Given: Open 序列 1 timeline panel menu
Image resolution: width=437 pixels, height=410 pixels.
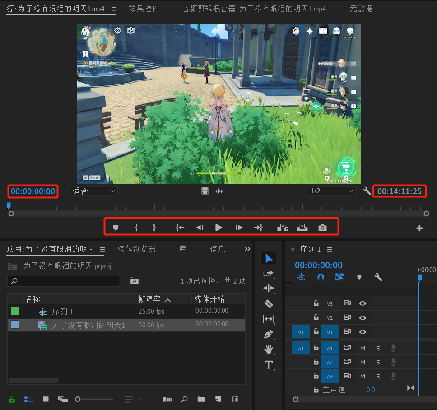Looking at the screenshot, I should (330, 249).
